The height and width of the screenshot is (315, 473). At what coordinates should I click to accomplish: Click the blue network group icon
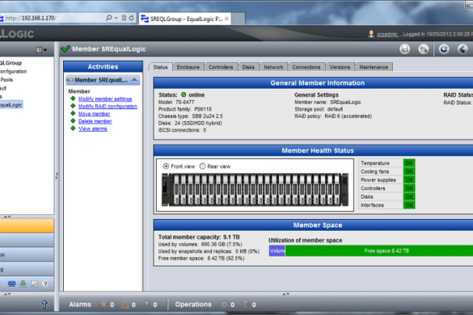[x=12, y=283]
